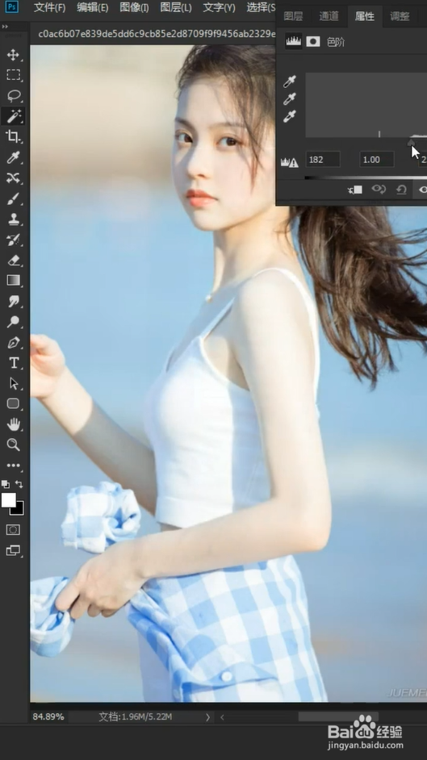Select the History Brush tool
Viewport: 427px width, 760px height.
pos(13,240)
